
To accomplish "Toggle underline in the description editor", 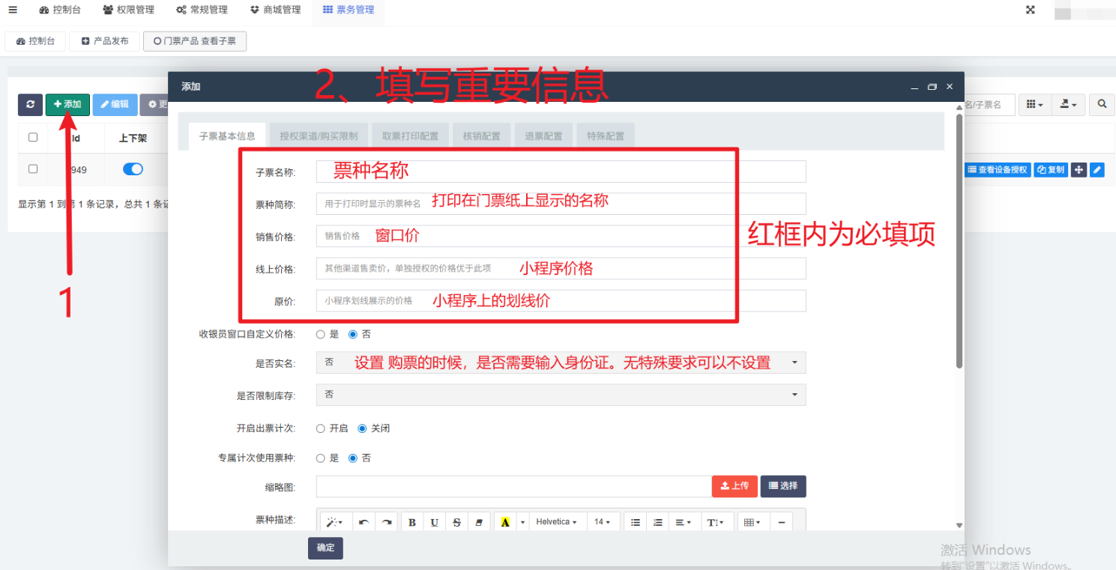I will 435,522.
